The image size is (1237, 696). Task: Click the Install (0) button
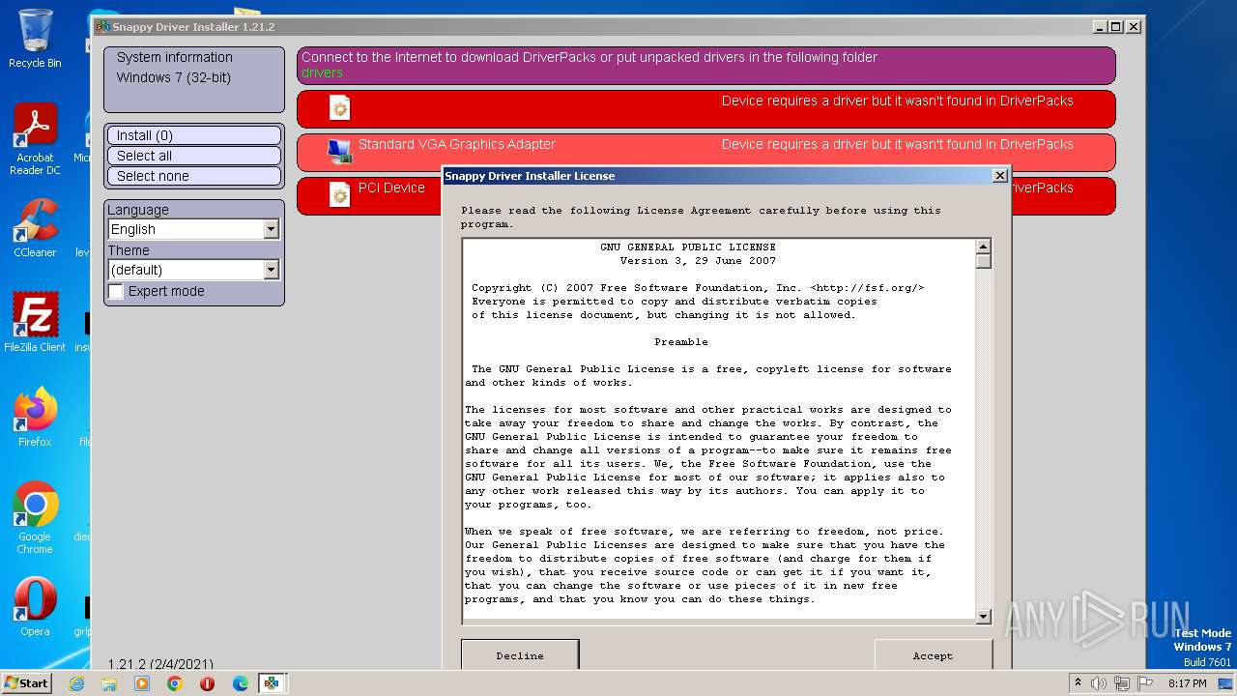tap(194, 135)
